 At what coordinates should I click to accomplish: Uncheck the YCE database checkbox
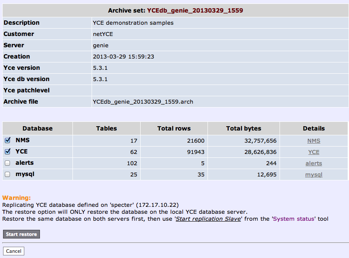point(7,152)
